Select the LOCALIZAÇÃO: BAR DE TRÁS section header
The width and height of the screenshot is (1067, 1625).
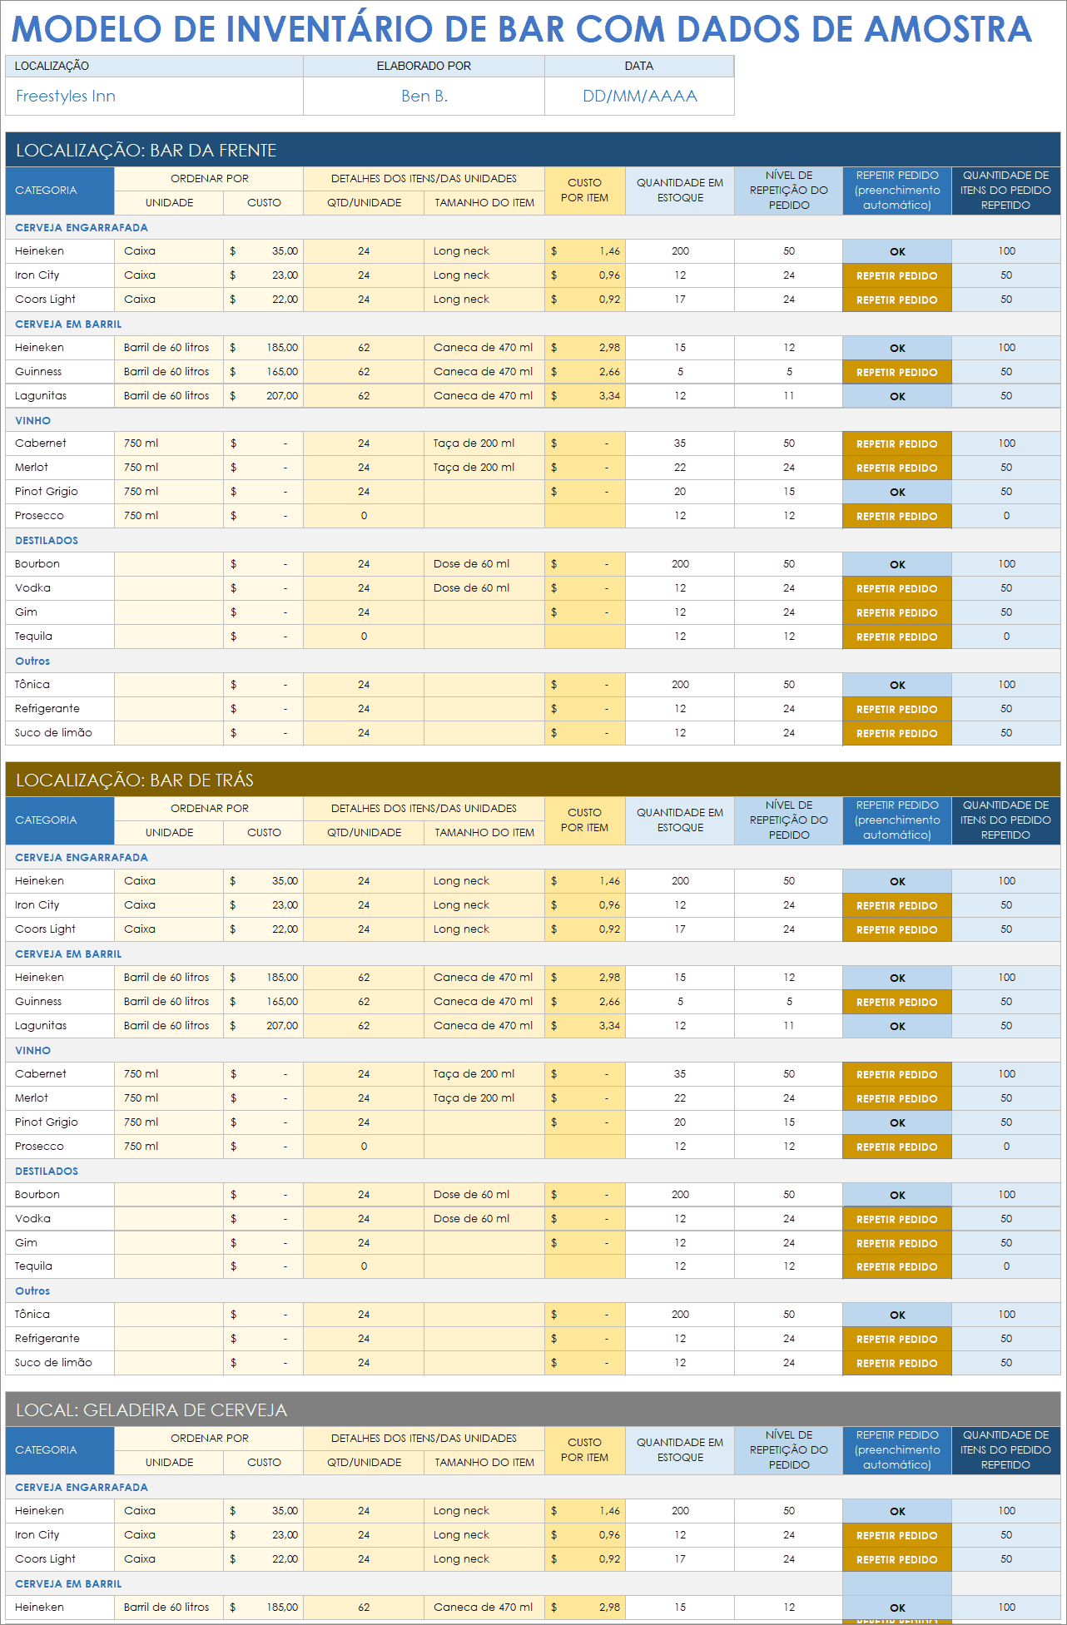click(x=533, y=780)
